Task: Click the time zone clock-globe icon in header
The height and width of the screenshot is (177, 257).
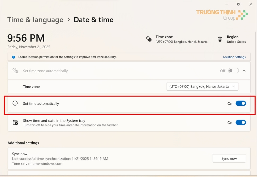Action: click(149, 39)
